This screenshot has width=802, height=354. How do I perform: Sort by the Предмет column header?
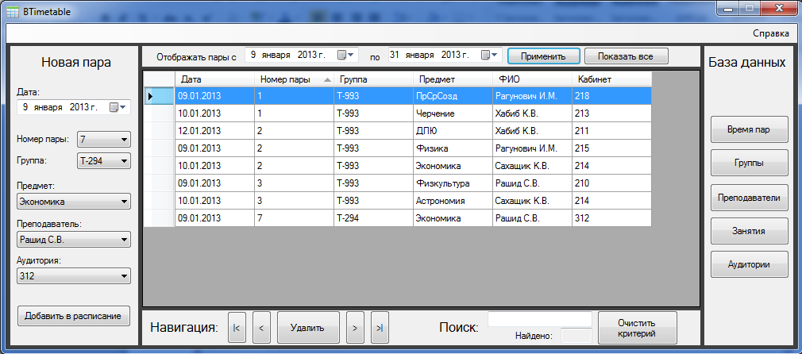pos(453,79)
